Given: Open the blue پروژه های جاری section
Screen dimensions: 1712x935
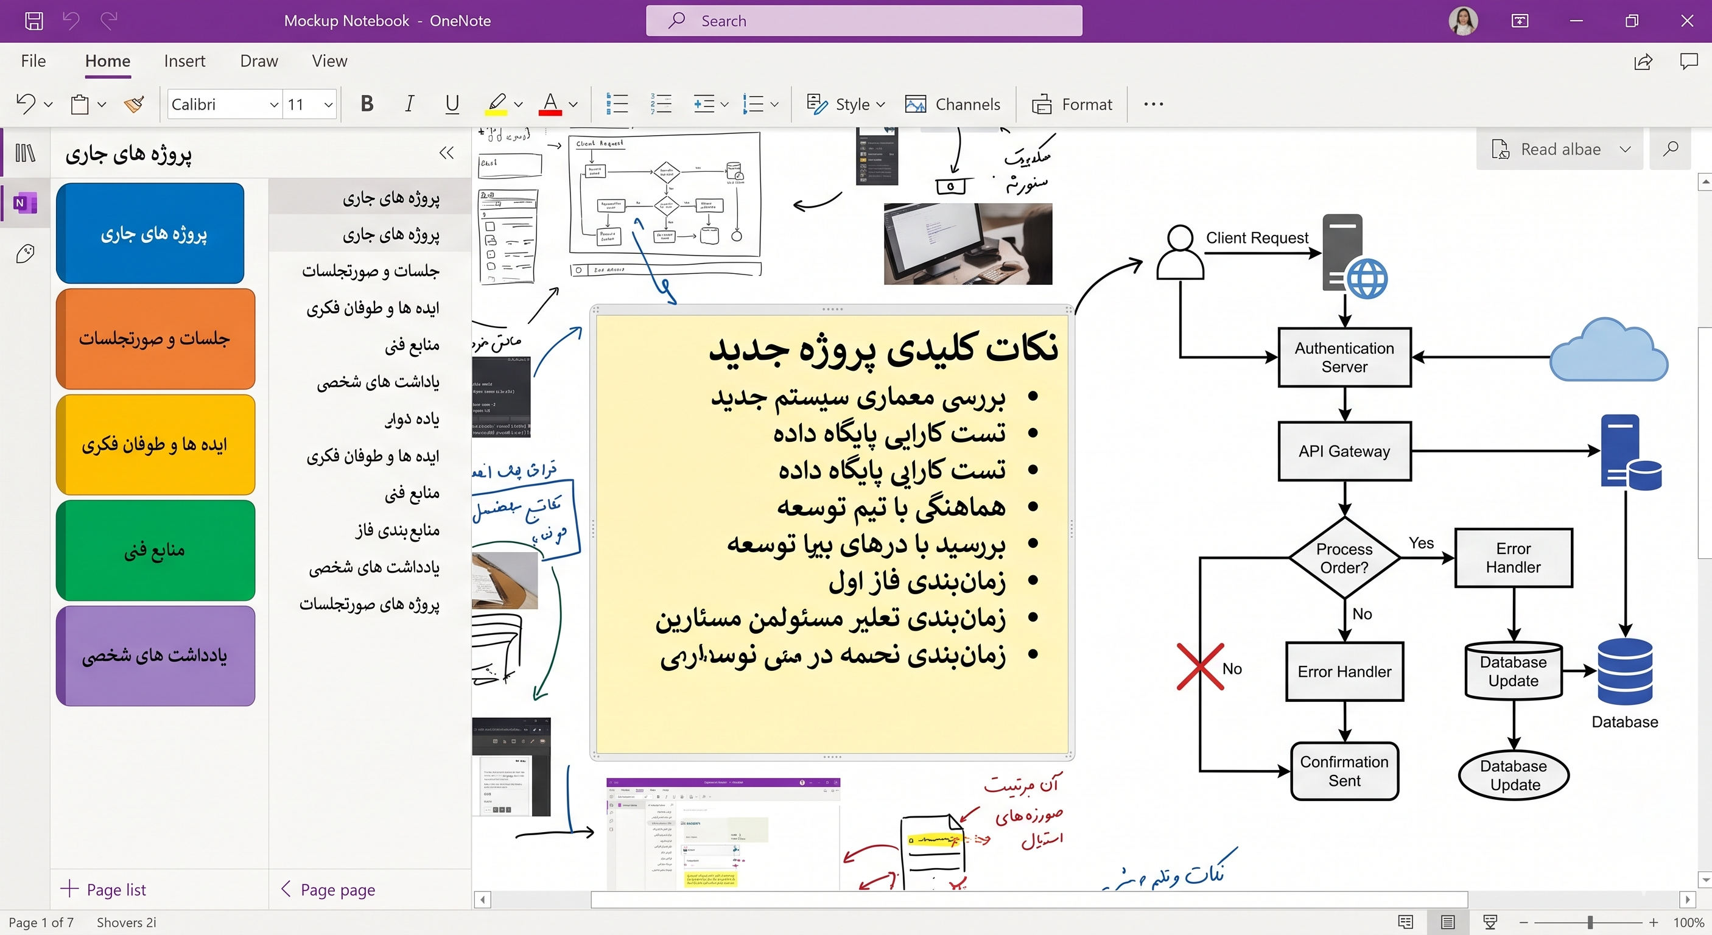Looking at the screenshot, I should coord(150,233).
